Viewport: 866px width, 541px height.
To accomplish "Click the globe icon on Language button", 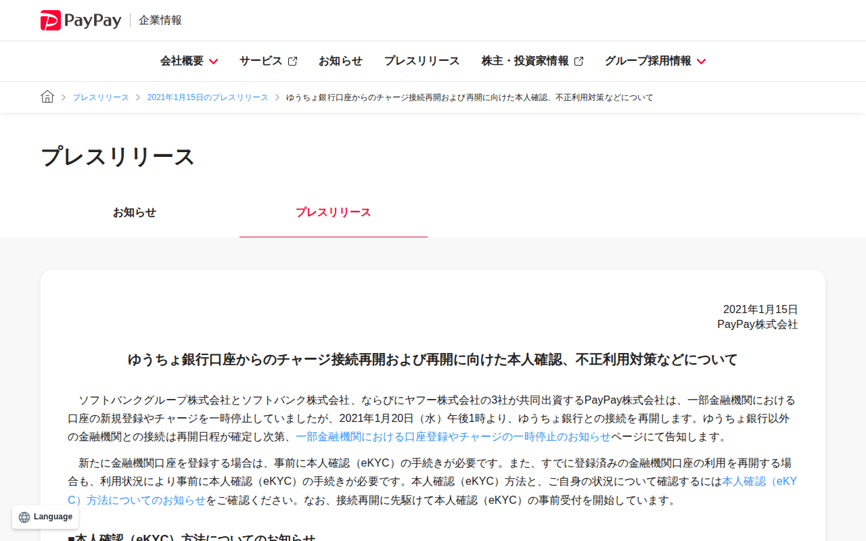I will [24, 517].
